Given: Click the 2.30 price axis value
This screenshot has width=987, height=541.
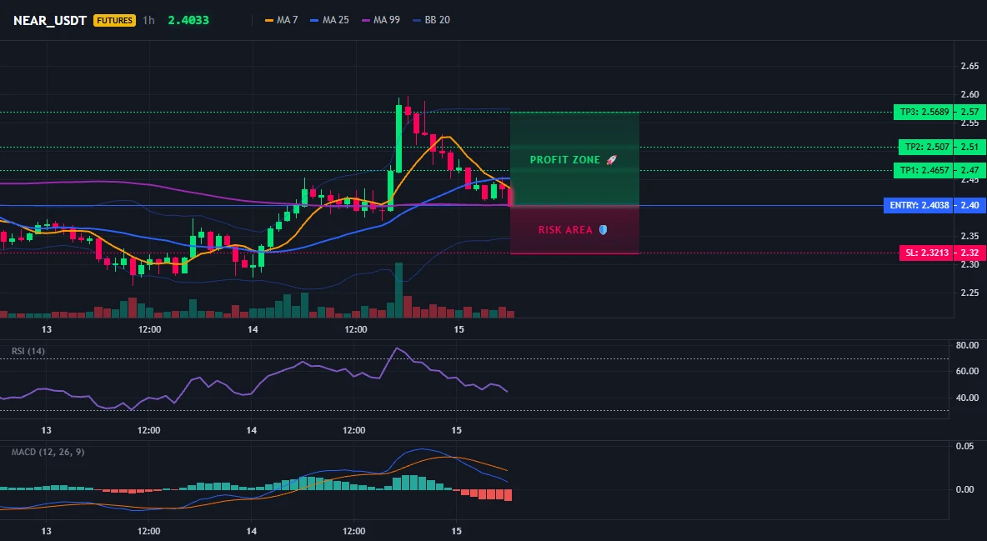Looking at the screenshot, I should (x=969, y=264).
